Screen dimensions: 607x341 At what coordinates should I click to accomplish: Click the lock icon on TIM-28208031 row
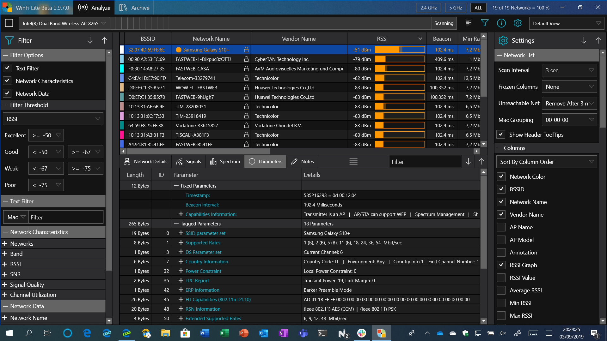[x=246, y=106]
